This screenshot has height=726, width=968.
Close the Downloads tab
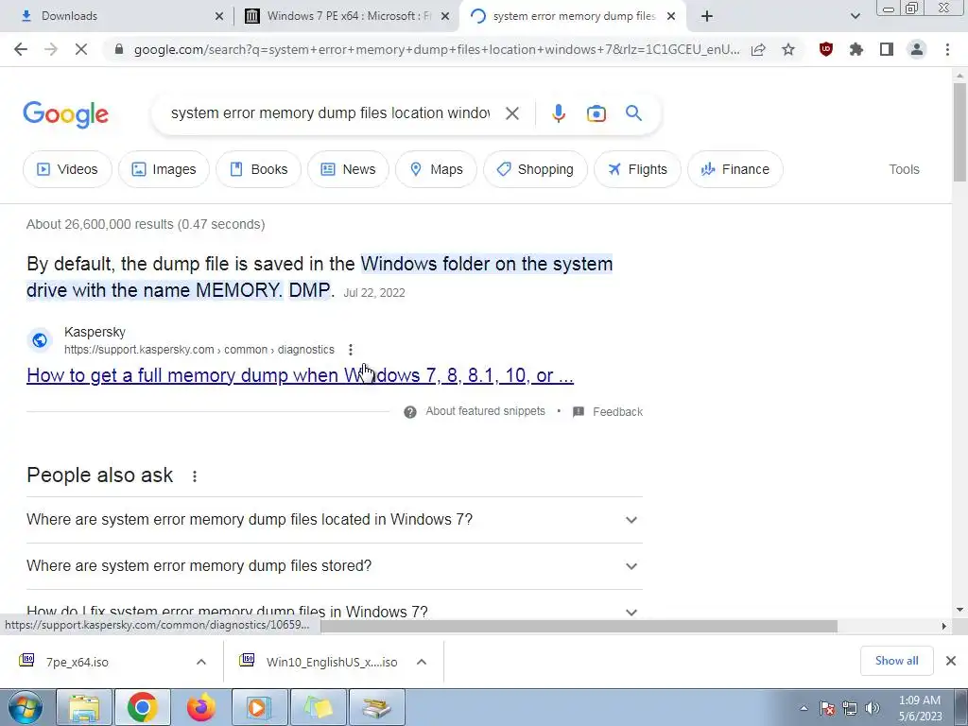(219, 16)
